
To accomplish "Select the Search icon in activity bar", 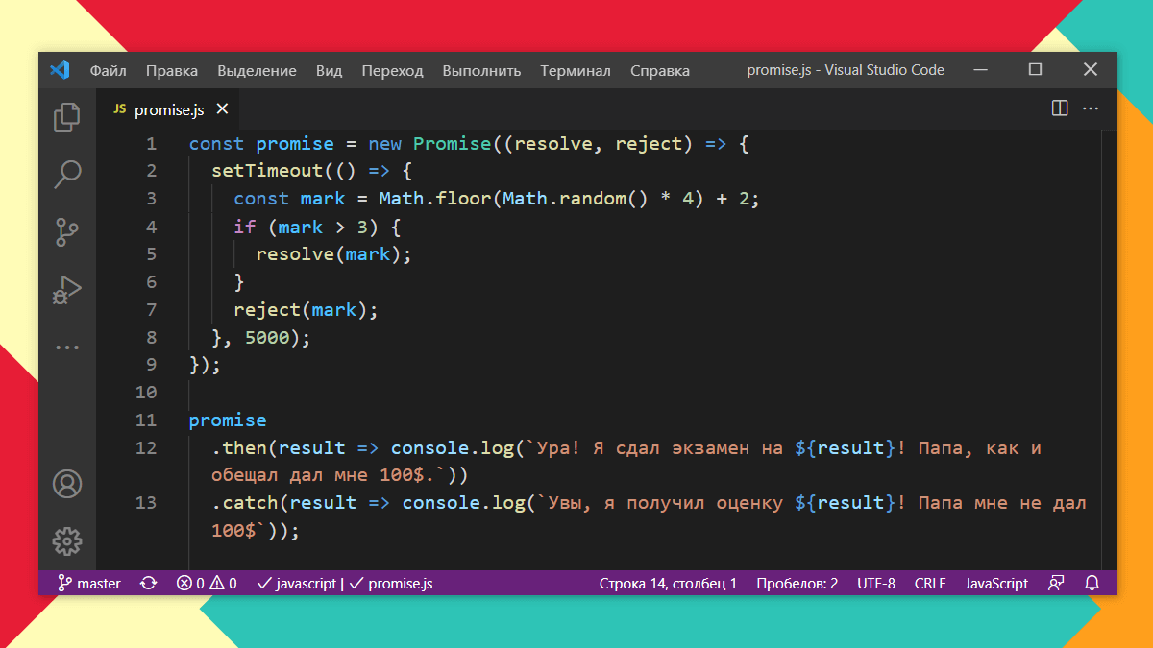I will tap(66, 174).
